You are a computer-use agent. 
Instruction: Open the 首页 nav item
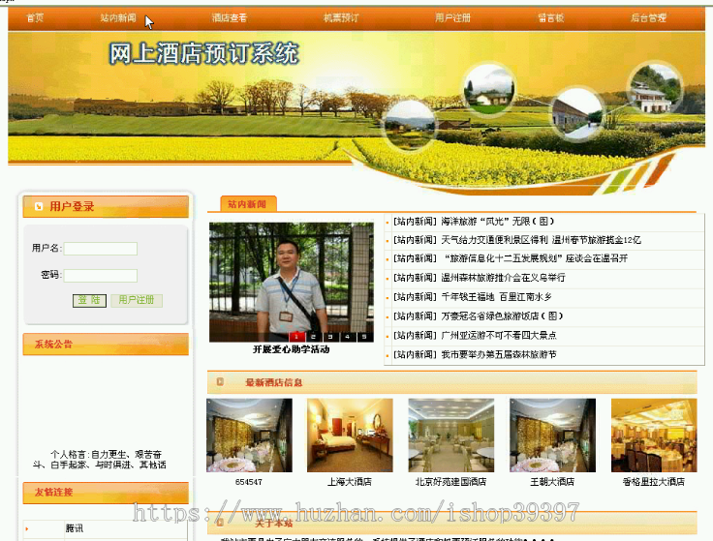point(35,18)
